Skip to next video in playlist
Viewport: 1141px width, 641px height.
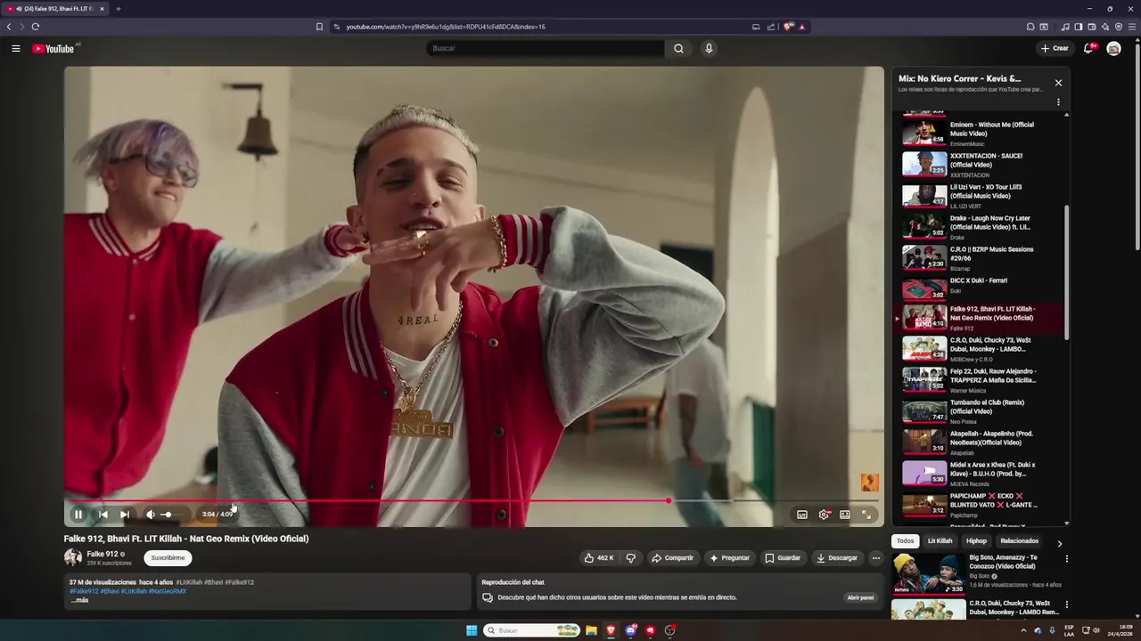pyautogui.click(x=125, y=515)
